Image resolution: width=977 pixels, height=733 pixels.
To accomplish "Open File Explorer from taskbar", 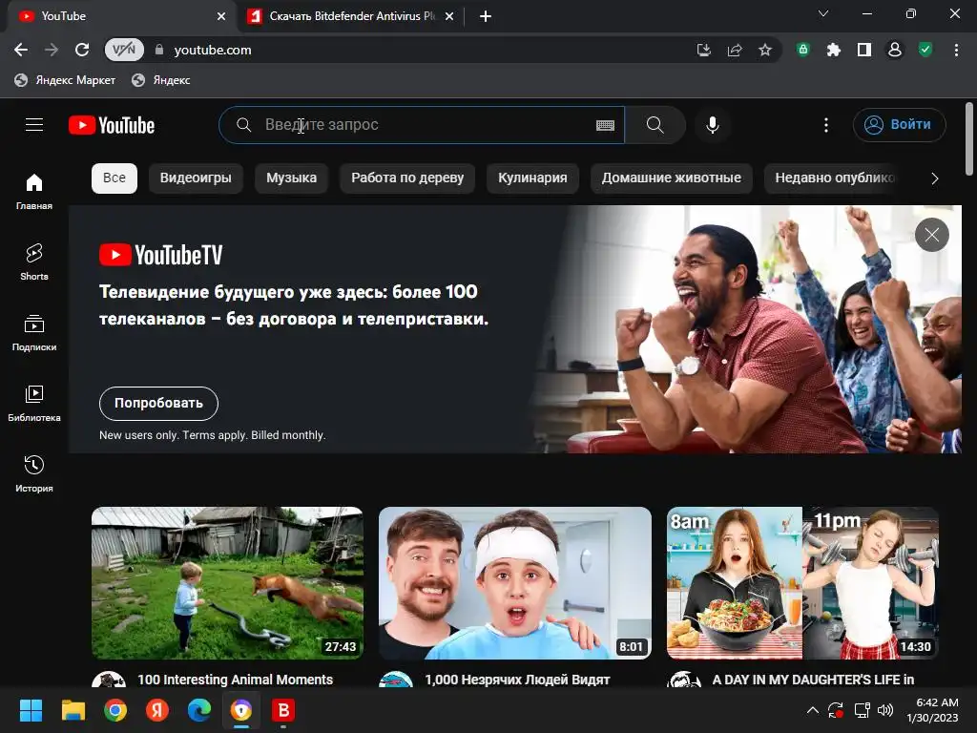I will (73, 710).
